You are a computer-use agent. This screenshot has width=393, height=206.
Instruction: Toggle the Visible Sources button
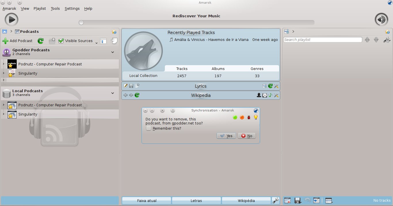(76, 41)
